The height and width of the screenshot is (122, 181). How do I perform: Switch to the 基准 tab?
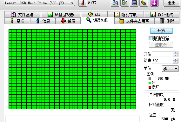[17, 21]
